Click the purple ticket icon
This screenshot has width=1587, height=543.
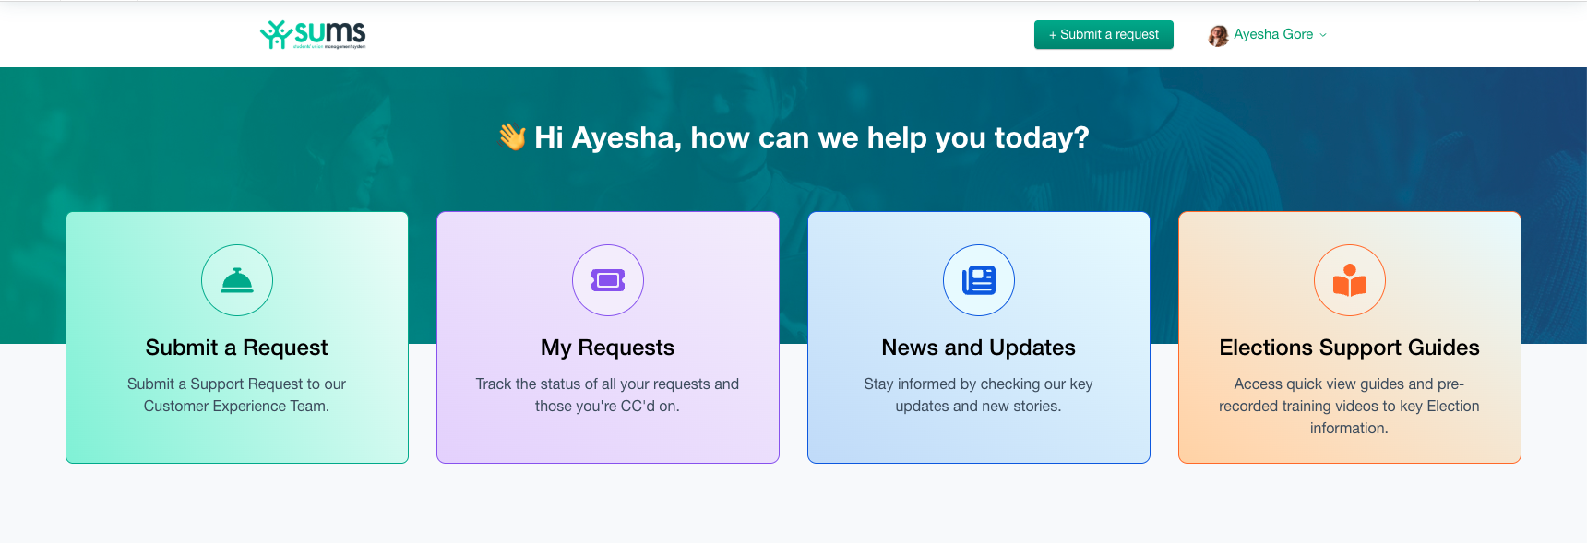(608, 280)
